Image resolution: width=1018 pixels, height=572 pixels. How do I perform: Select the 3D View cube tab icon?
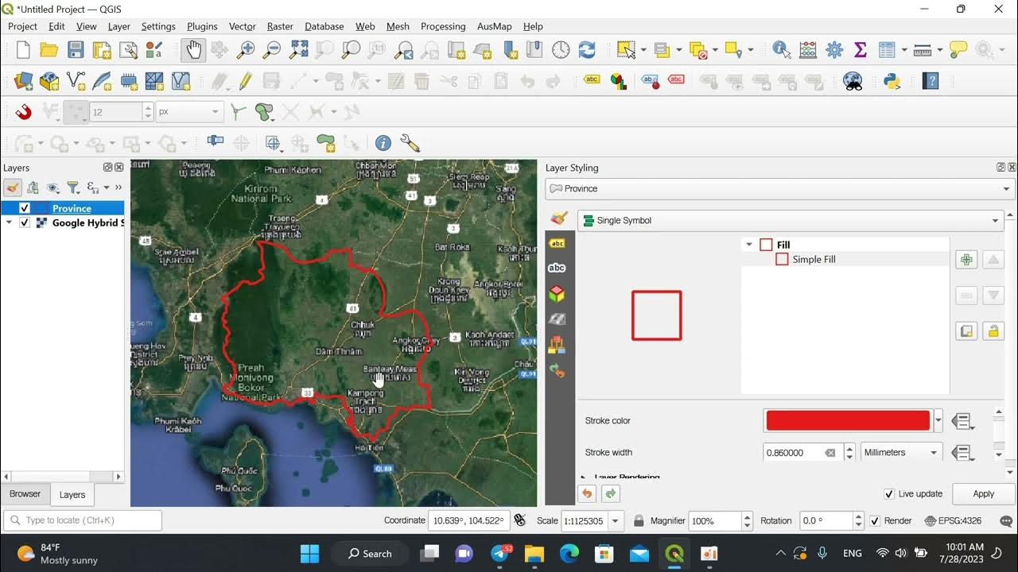[557, 294]
